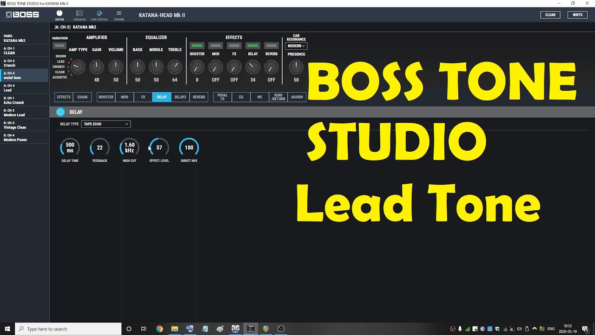Select the Booster tab
The width and height of the screenshot is (595, 335).
106,97
